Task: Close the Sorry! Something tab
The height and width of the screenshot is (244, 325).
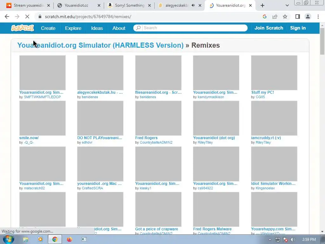Action: click(149, 6)
